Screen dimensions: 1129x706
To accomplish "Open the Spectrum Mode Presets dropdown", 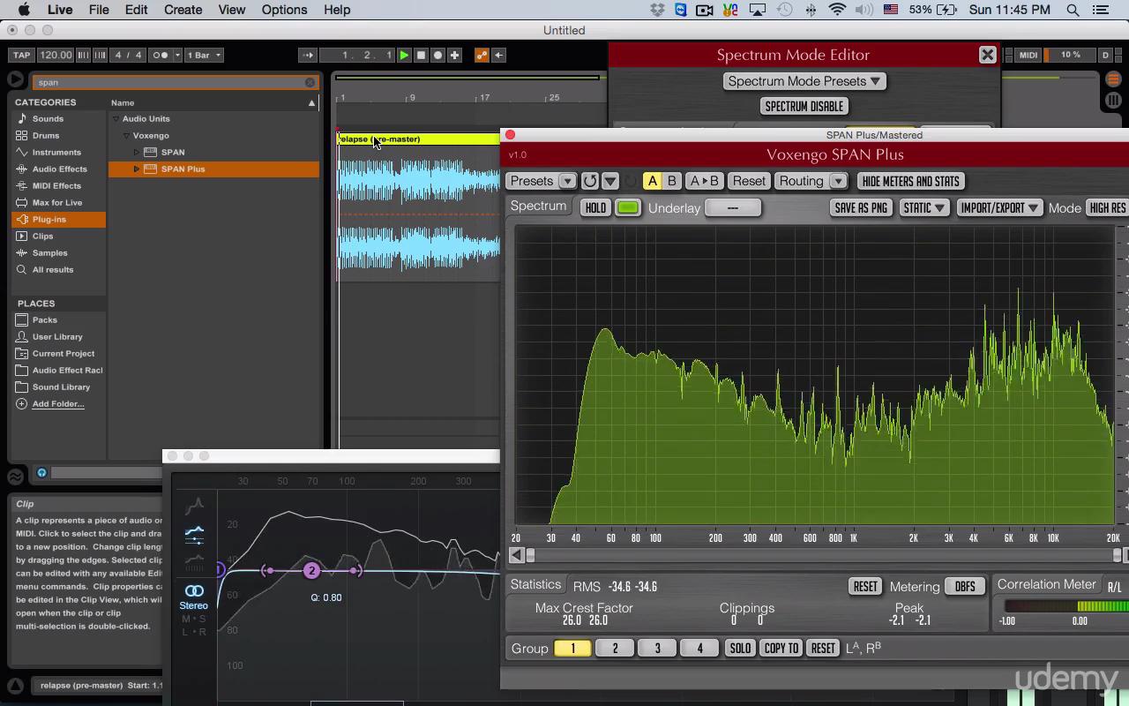I will [x=804, y=81].
